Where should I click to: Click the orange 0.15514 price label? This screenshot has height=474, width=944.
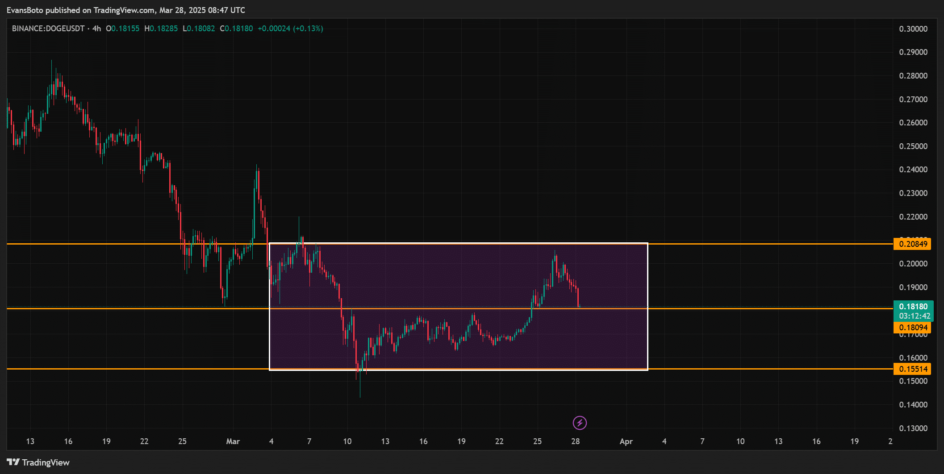[912, 369]
